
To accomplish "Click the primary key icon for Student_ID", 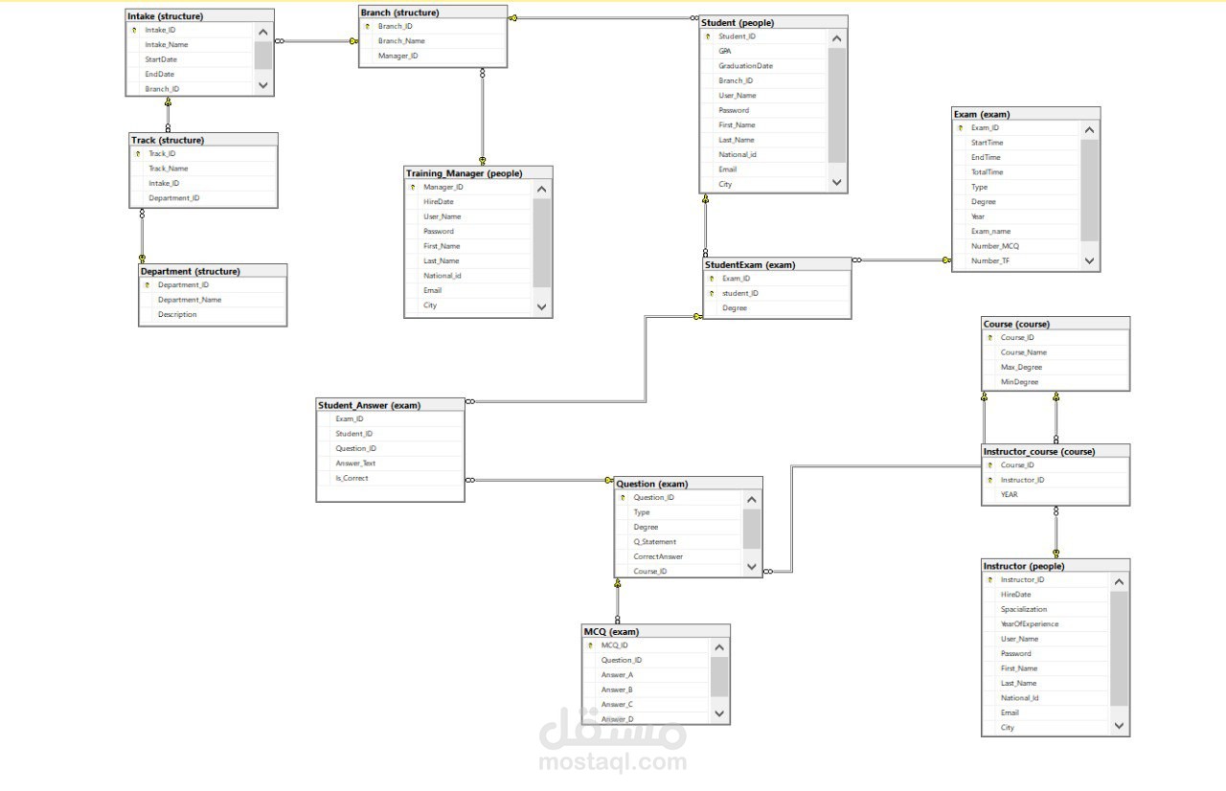I will click(x=707, y=35).
